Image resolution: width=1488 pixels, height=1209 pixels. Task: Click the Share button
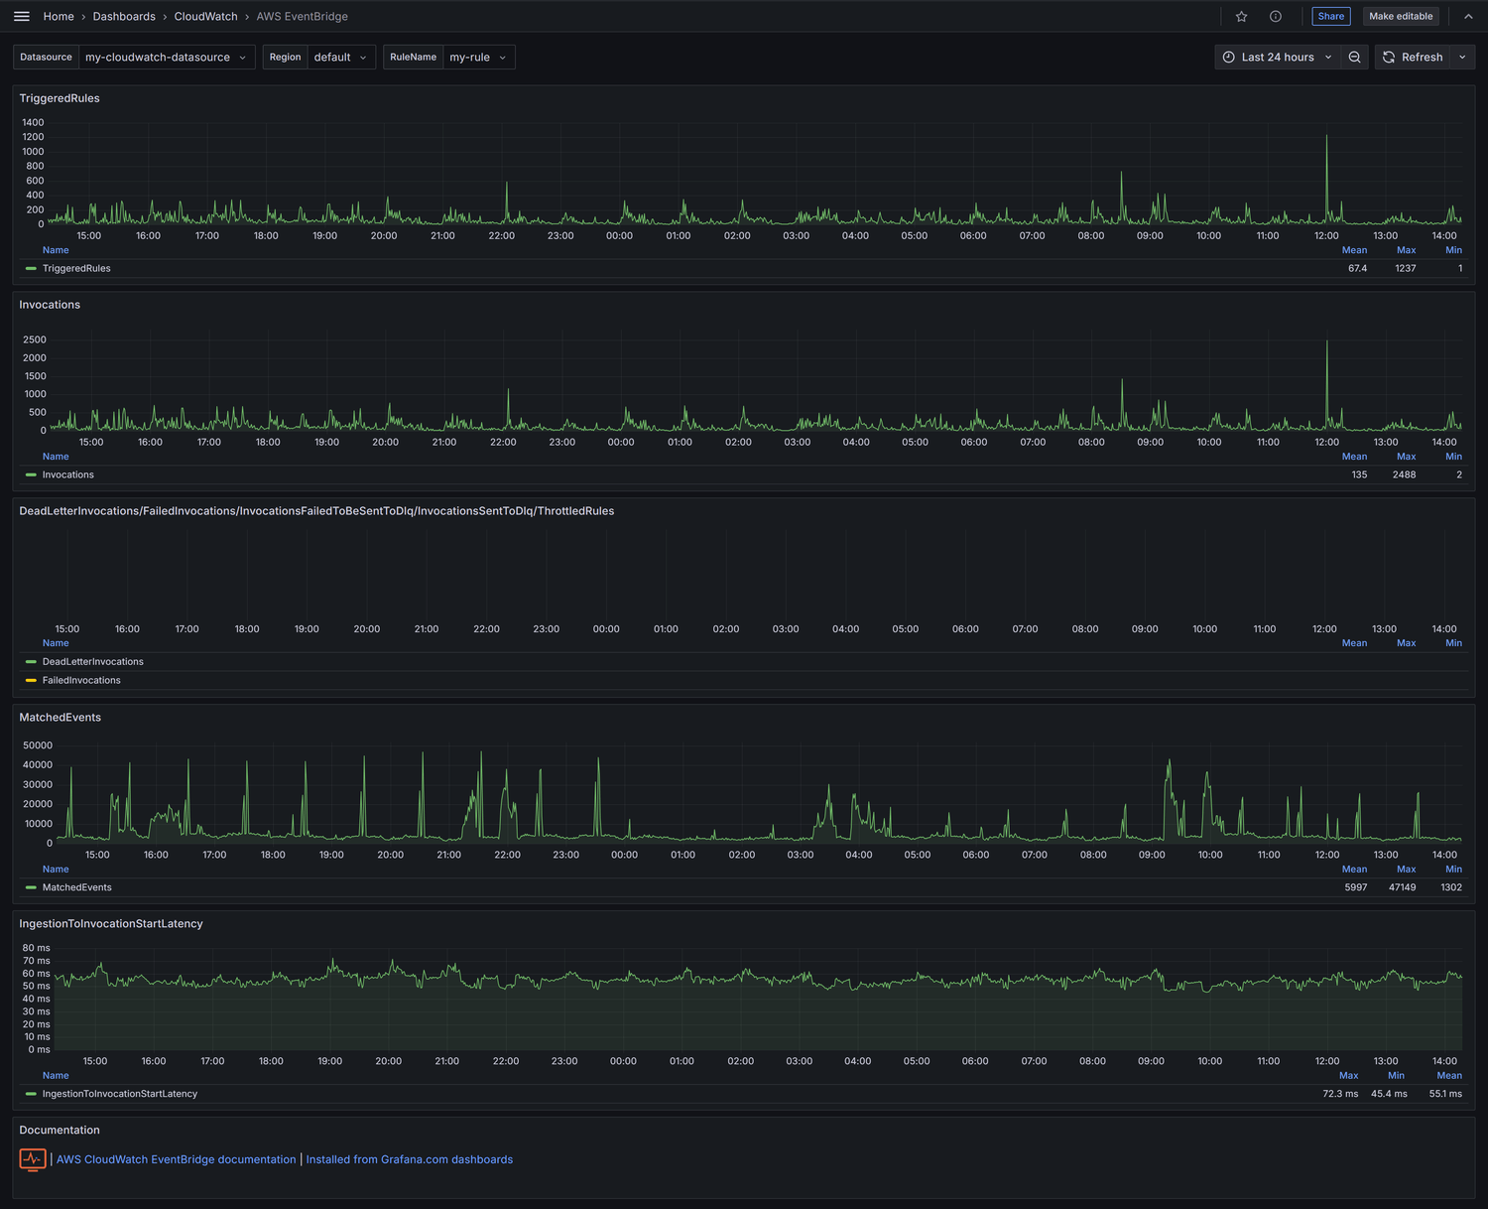[1330, 17]
